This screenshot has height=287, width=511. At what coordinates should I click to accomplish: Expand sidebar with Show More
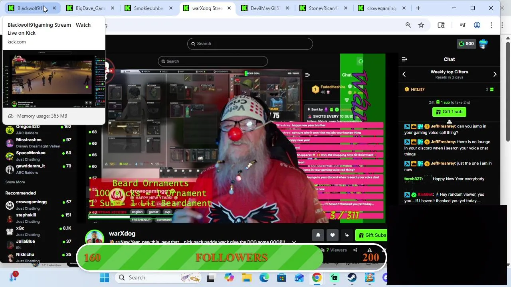pos(15,182)
